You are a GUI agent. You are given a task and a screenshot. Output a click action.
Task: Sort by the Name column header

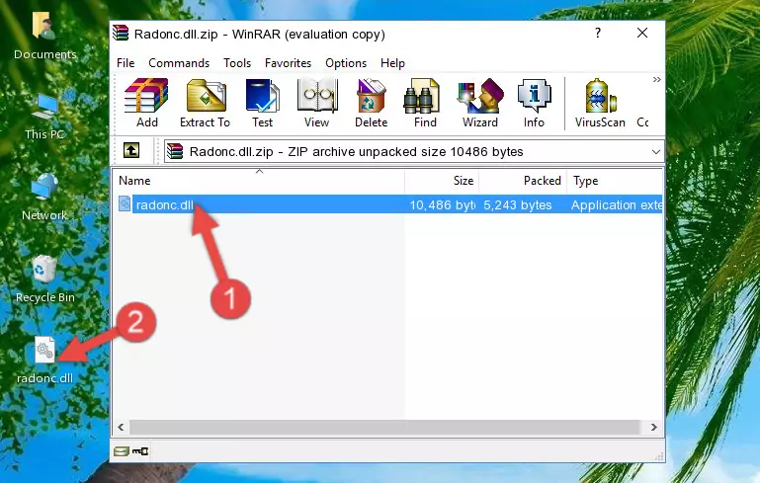[259, 181]
